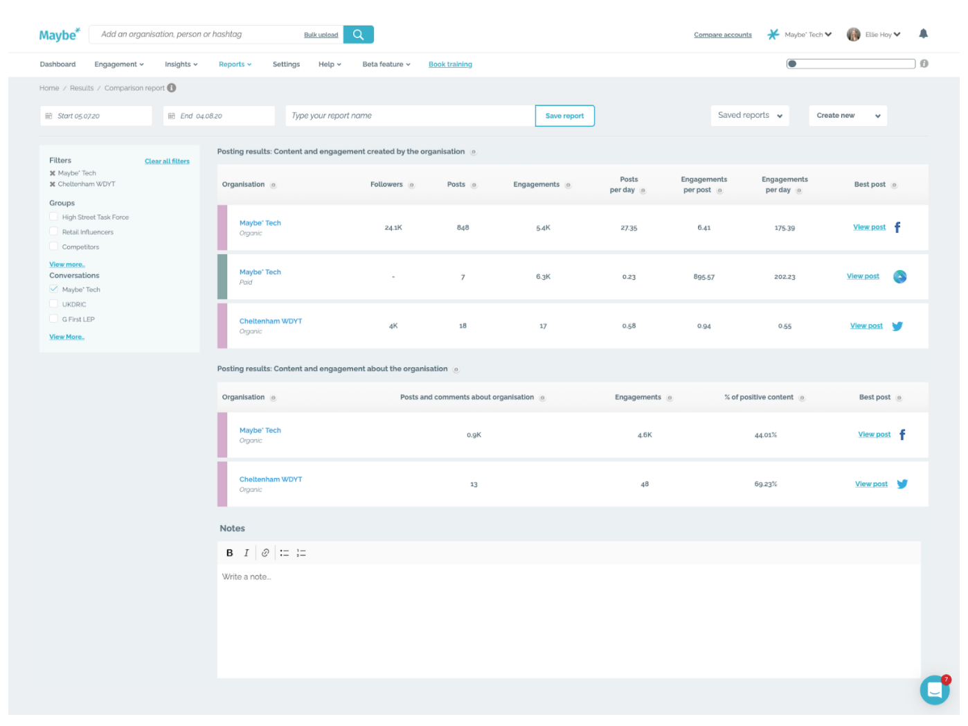Click Save report button
This screenshot has width=968, height=726.
click(565, 116)
